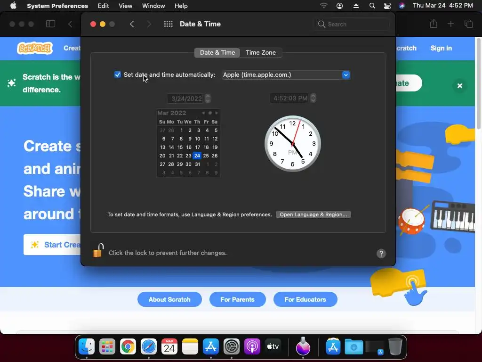Show Safari tab overview icon
Screen dimensions: 482x362
pyautogui.click(x=468, y=24)
